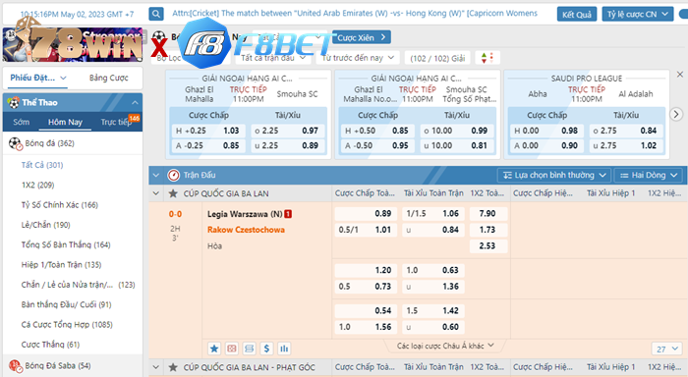Viewport: 688px width, 377px height.
Task: Click the clock icon beside Trận Đấu
Action: click(174, 175)
